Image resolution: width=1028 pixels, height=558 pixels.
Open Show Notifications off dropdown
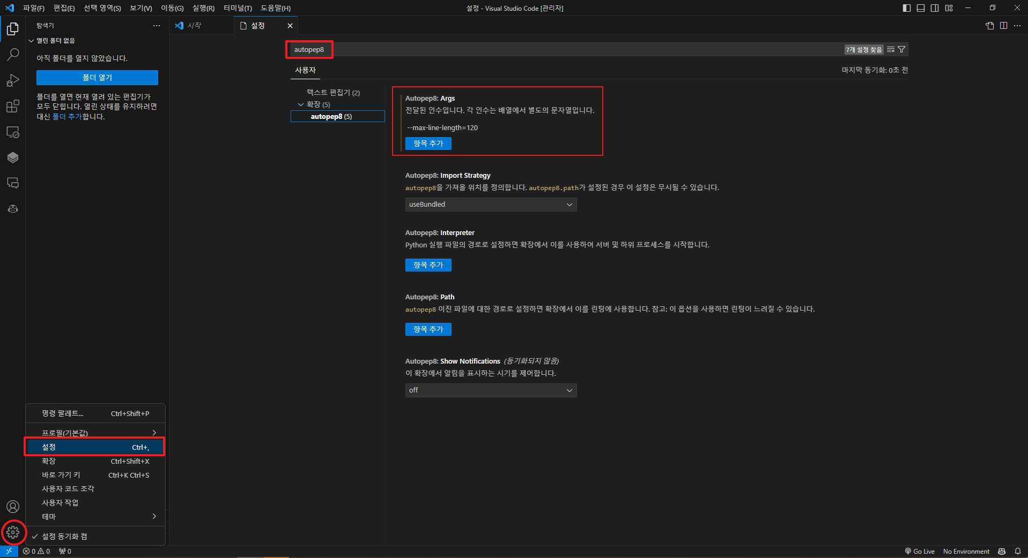click(x=491, y=390)
